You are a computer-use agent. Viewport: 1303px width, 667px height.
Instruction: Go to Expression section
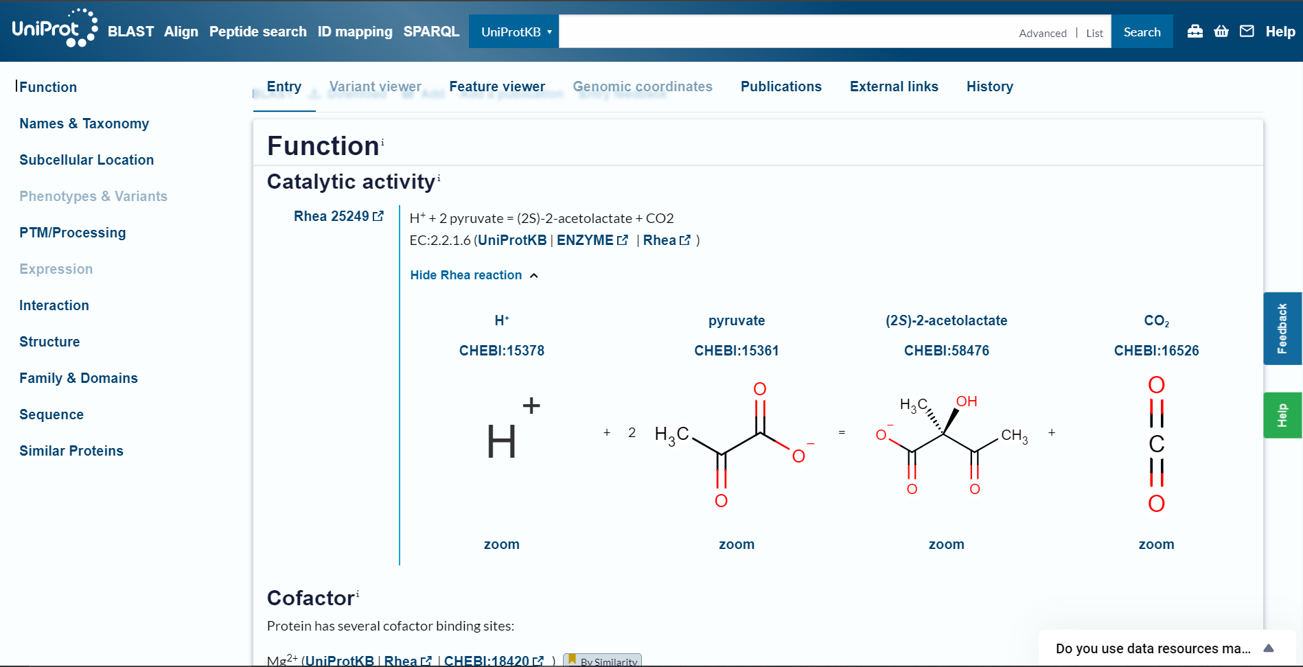point(56,269)
